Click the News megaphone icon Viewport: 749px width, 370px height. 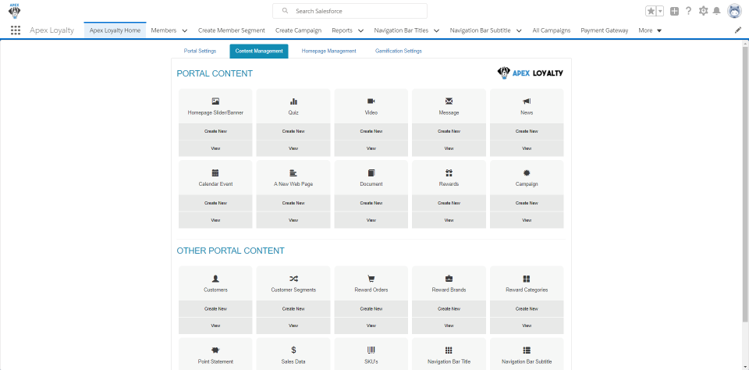[527, 101]
